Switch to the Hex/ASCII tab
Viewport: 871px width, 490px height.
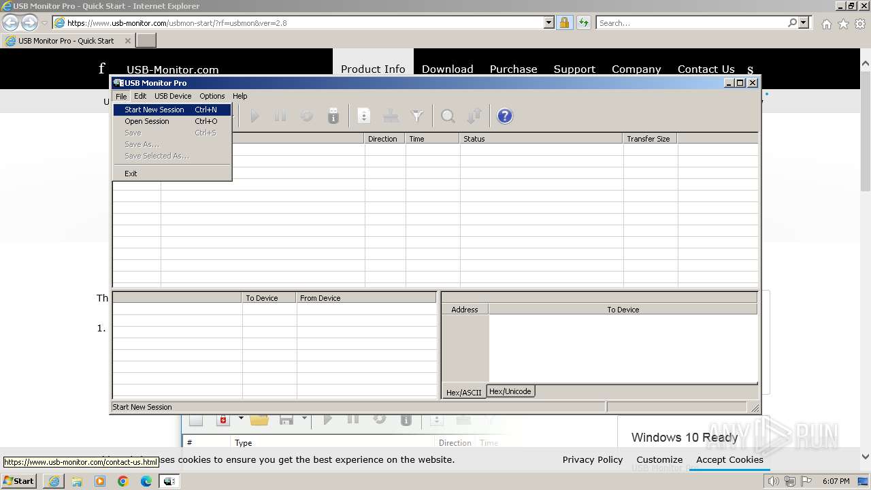464,392
